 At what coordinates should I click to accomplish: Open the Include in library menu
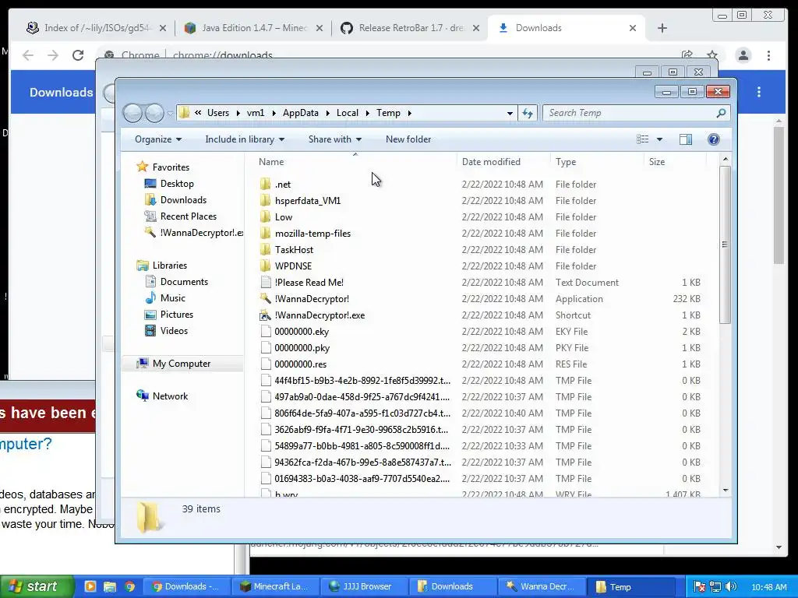coord(245,139)
